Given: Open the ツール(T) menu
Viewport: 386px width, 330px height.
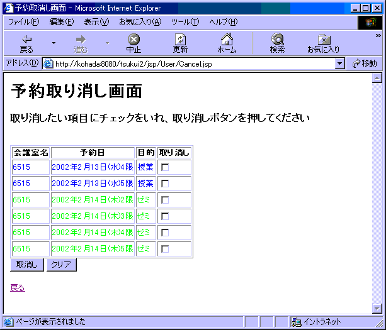Looking at the screenshot, I should coord(184,22).
